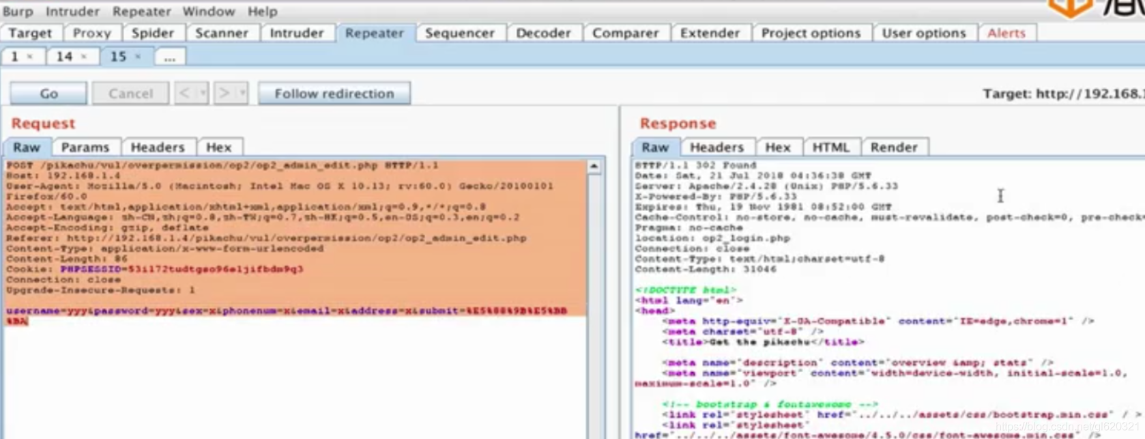Select the Request Headers tab

tap(158, 147)
